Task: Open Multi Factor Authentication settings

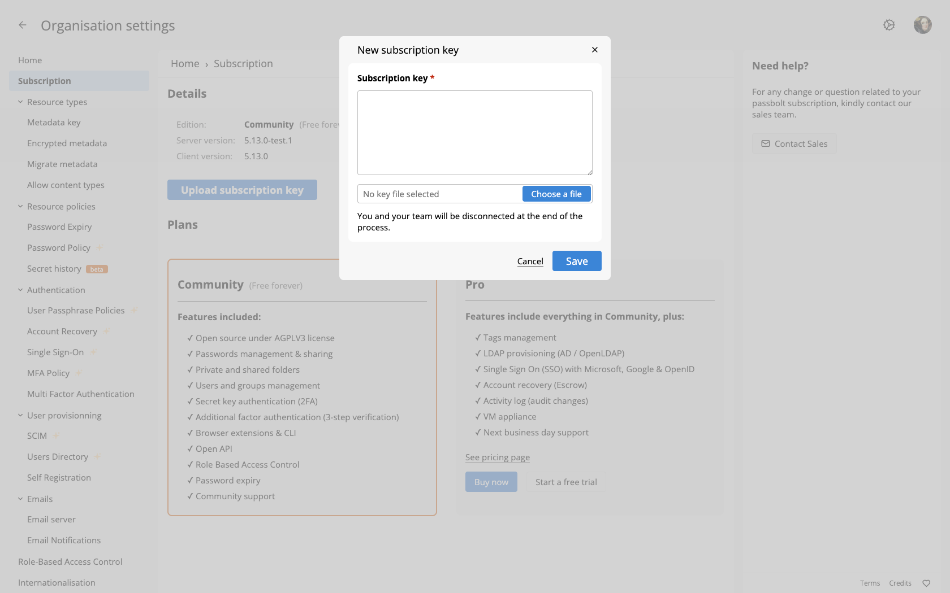Action: coord(81,394)
